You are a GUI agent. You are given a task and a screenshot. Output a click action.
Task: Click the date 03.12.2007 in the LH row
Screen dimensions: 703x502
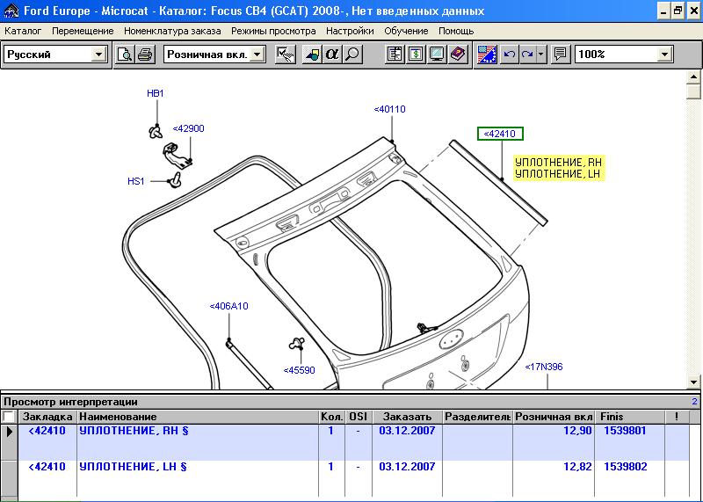tap(407, 467)
